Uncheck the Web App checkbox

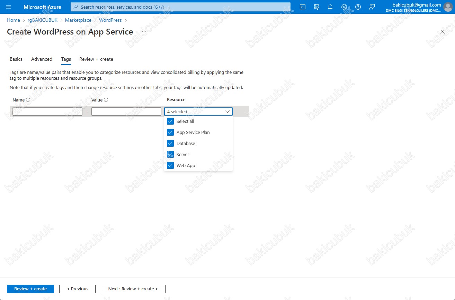(170, 165)
